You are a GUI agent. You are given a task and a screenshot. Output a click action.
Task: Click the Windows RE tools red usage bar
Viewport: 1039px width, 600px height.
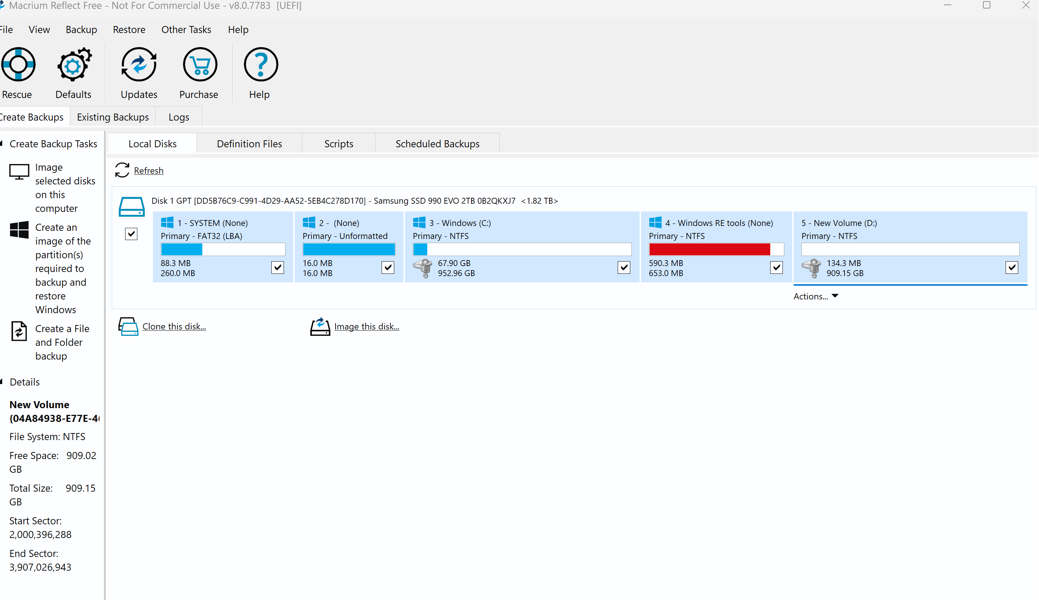pyautogui.click(x=716, y=249)
